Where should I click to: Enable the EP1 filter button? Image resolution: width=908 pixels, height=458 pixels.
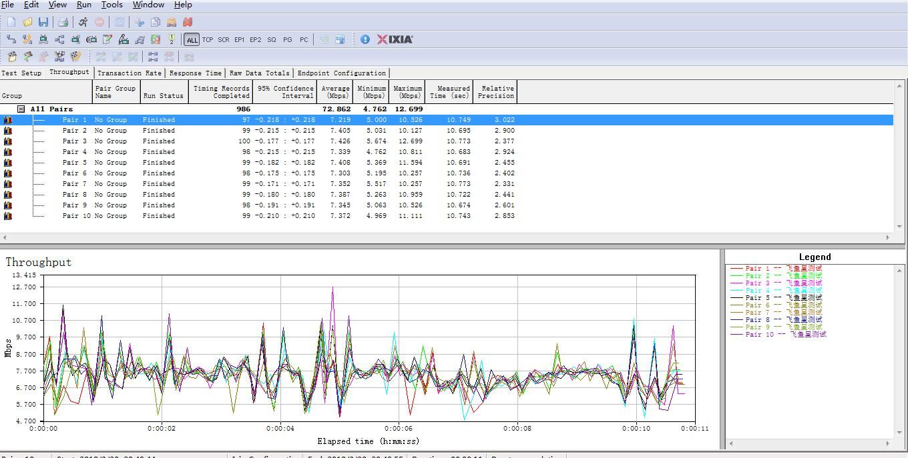(239, 40)
